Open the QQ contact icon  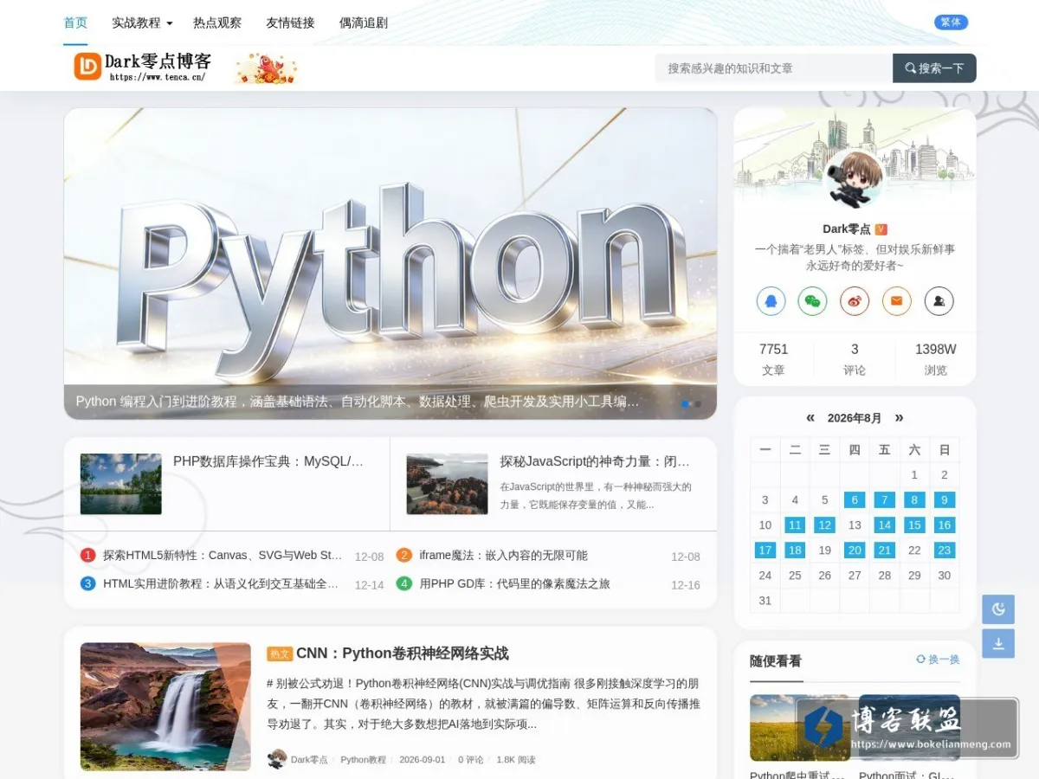pos(771,301)
